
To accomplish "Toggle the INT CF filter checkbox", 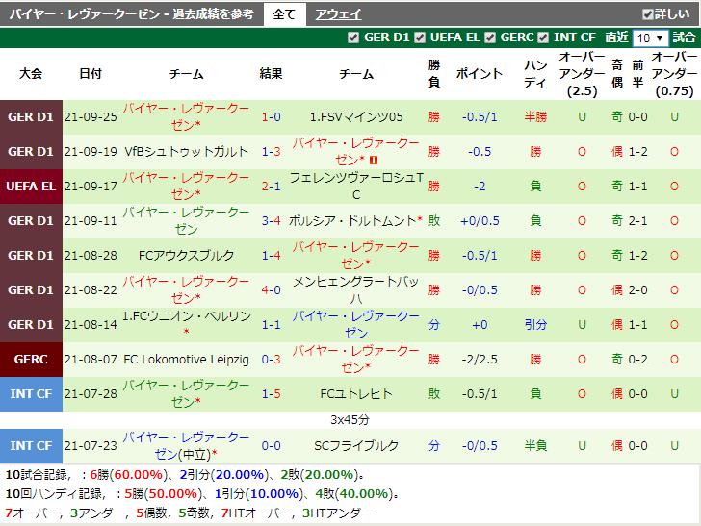I will [x=543, y=38].
